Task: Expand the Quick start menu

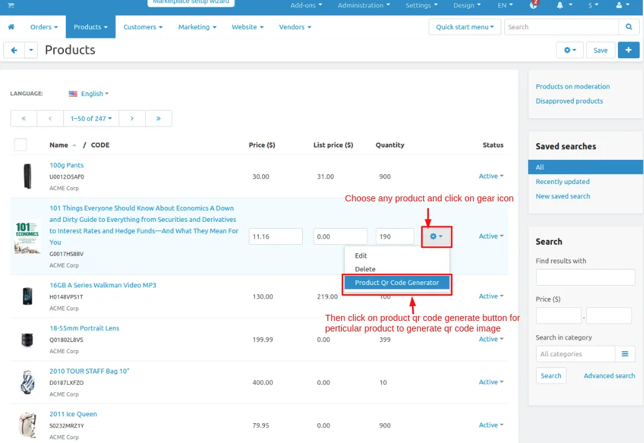Action: pos(465,27)
